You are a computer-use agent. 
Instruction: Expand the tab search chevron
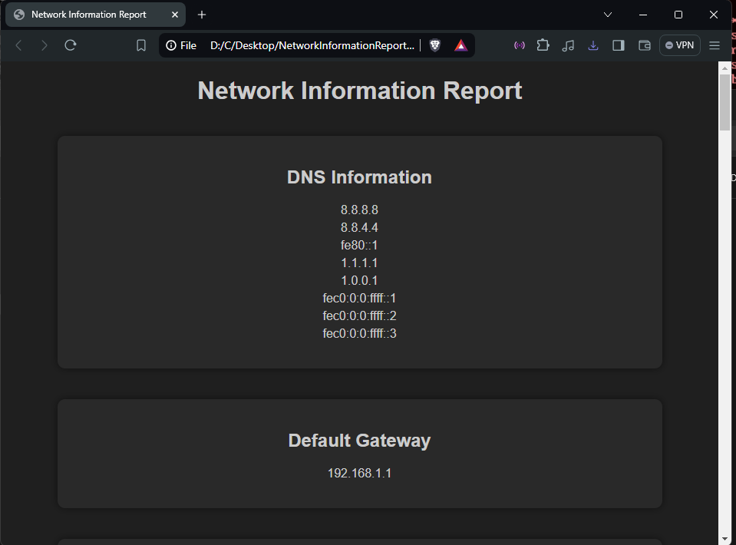tap(608, 15)
